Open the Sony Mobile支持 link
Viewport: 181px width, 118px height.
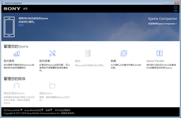[x=33, y=110]
